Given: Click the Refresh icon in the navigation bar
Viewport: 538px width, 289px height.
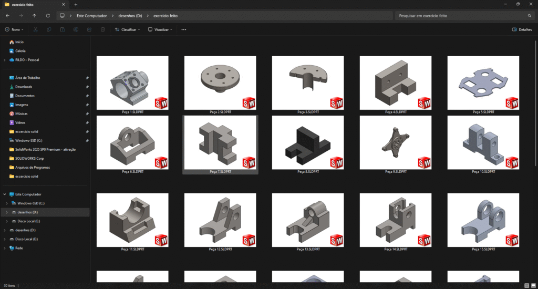Looking at the screenshot, I should [x=48, y=16].
